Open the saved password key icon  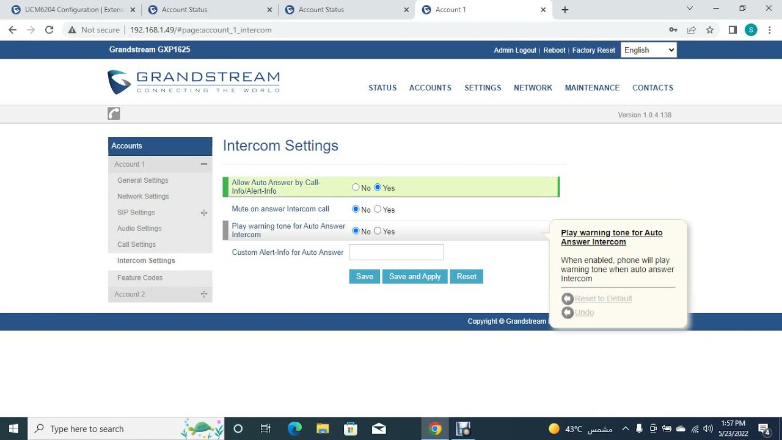[673, 29]
